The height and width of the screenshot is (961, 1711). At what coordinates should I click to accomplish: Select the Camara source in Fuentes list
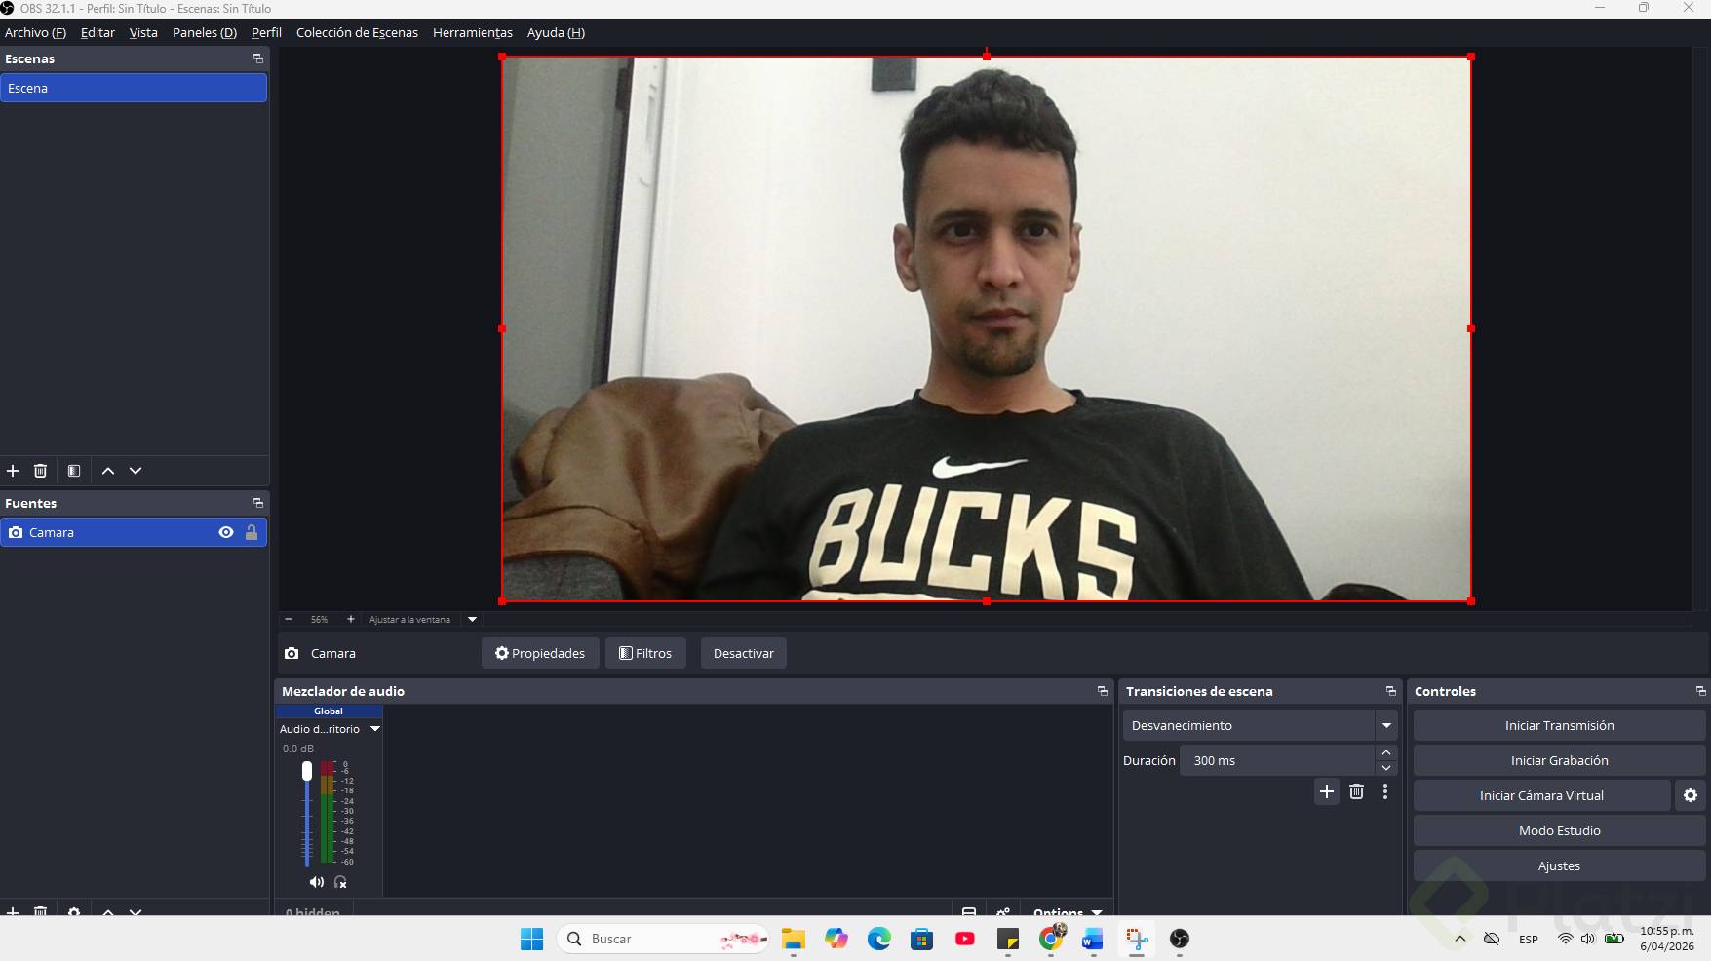coord(134,532)
